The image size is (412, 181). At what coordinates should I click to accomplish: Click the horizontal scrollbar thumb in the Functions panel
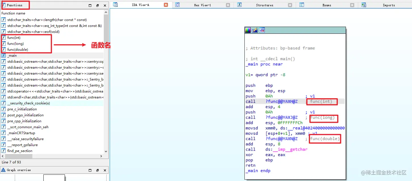coord(18,156)
